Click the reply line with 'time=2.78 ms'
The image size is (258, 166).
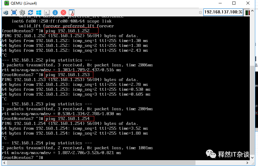coord(75,84)
